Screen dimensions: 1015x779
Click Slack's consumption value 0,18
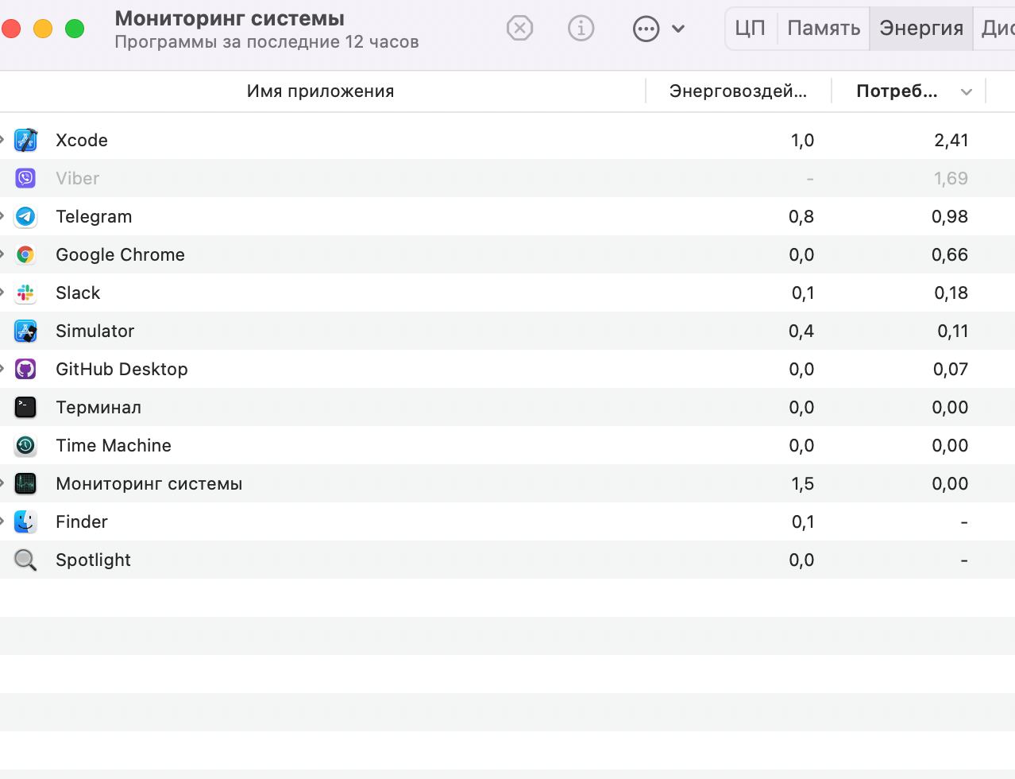pyautogui.click(x=951, y=293)
